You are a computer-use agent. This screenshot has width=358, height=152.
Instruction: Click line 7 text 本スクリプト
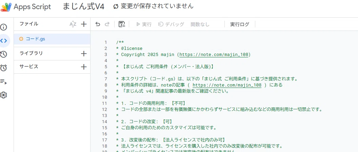pos(135,79)
